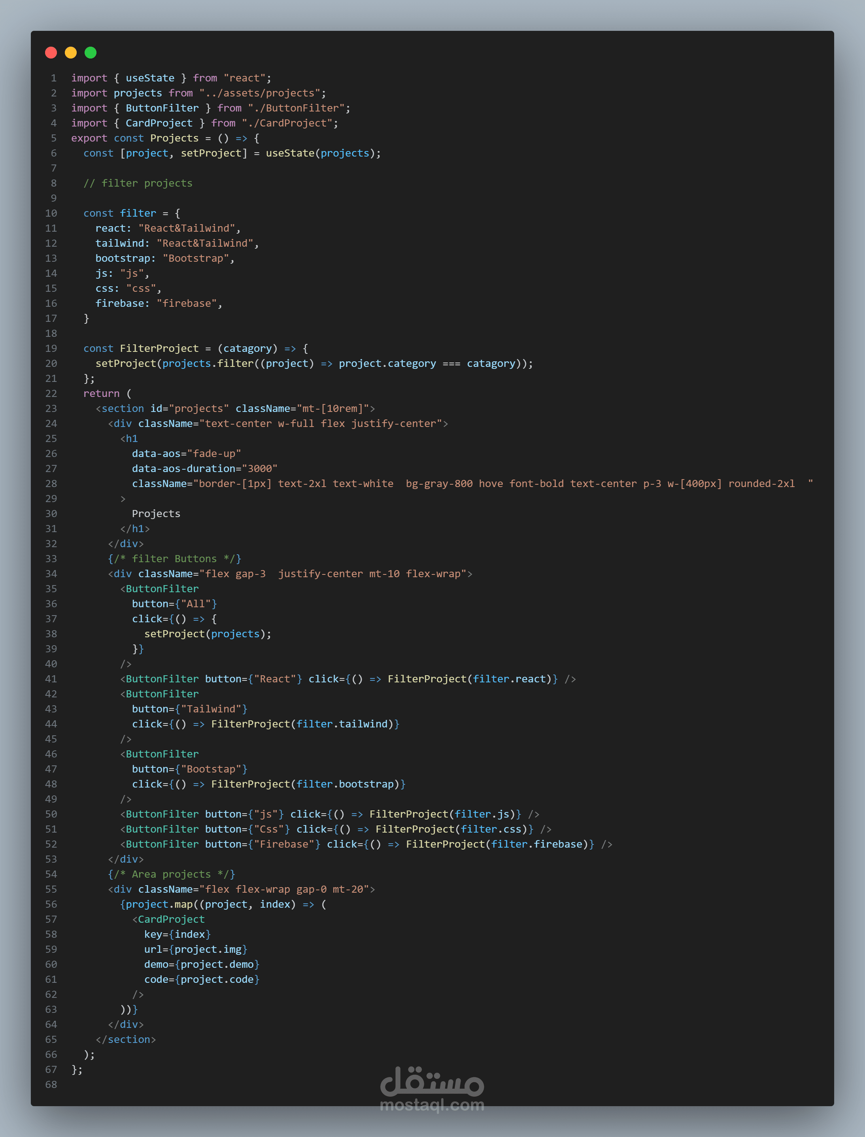
Task: Click "flex flex-wrap gap-0 mt-20" string
Action: [284, 889]
